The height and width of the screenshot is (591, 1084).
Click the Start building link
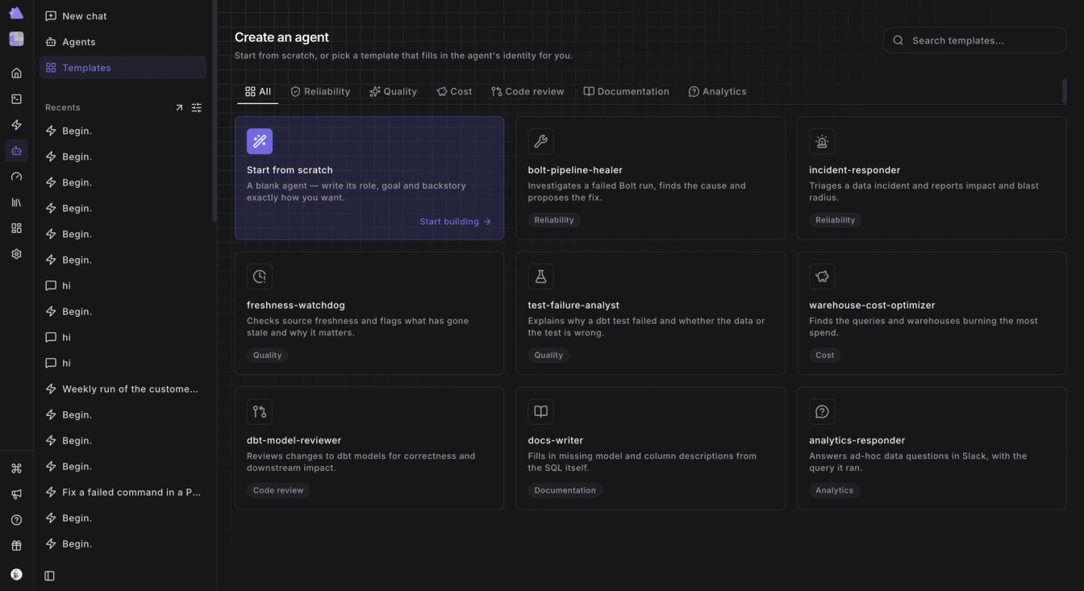click(455, 222)
